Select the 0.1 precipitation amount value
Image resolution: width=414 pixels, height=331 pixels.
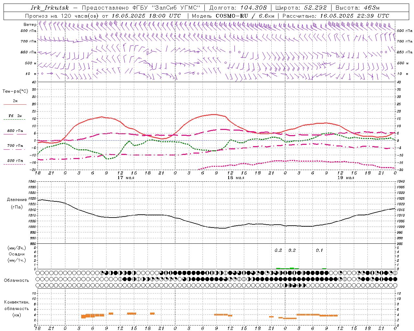coord(319,250)
